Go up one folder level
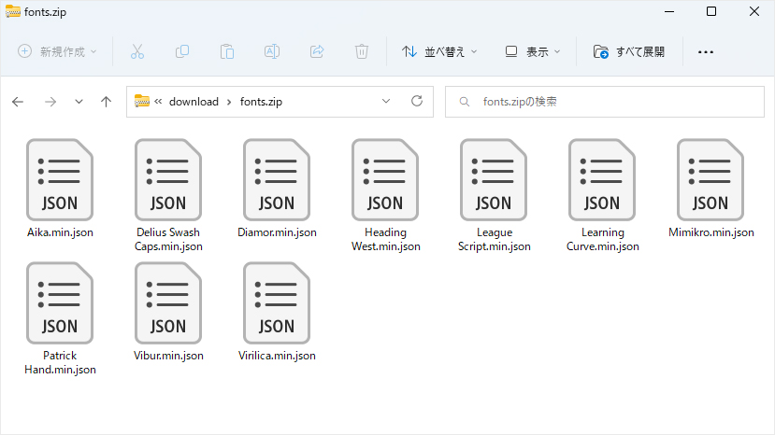Image resolution: width=775 pixels, height=435 pixels. 106,102
